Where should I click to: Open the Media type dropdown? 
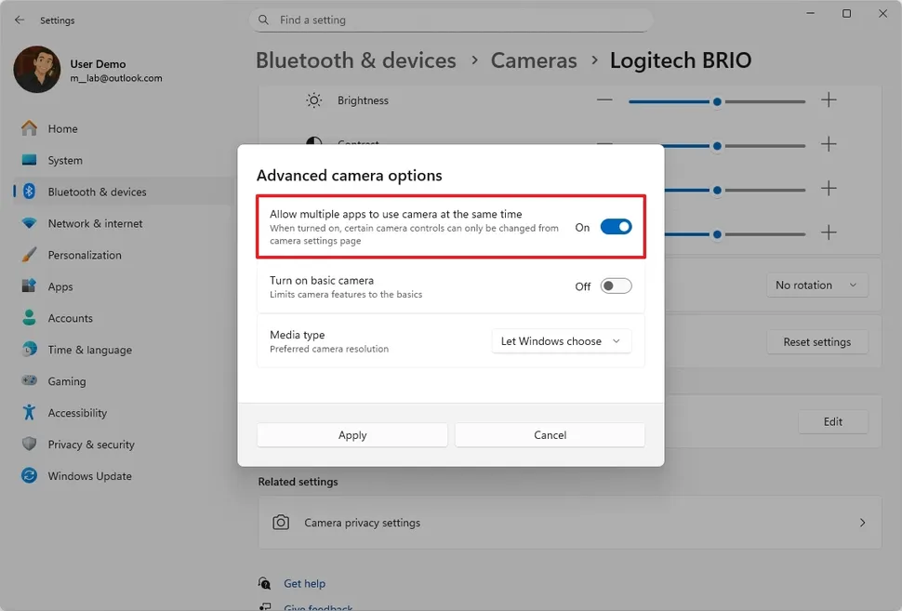click(561, 341)
